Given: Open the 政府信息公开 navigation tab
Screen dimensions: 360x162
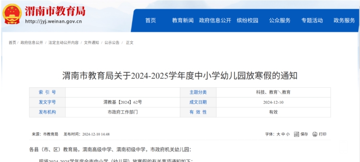Looking at the screenshot, I should click(215, 20).
